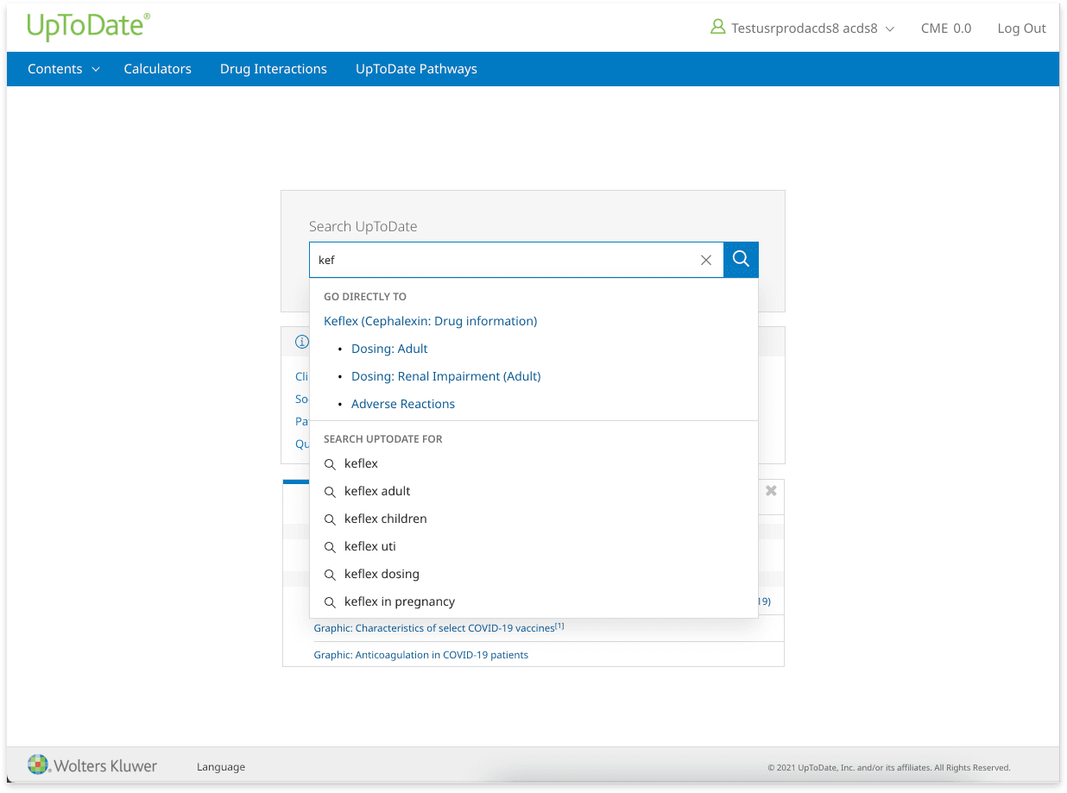Click the blue magnifier search button
The height and width of the screenshot is (793, 1067).
tap(741, 260)
